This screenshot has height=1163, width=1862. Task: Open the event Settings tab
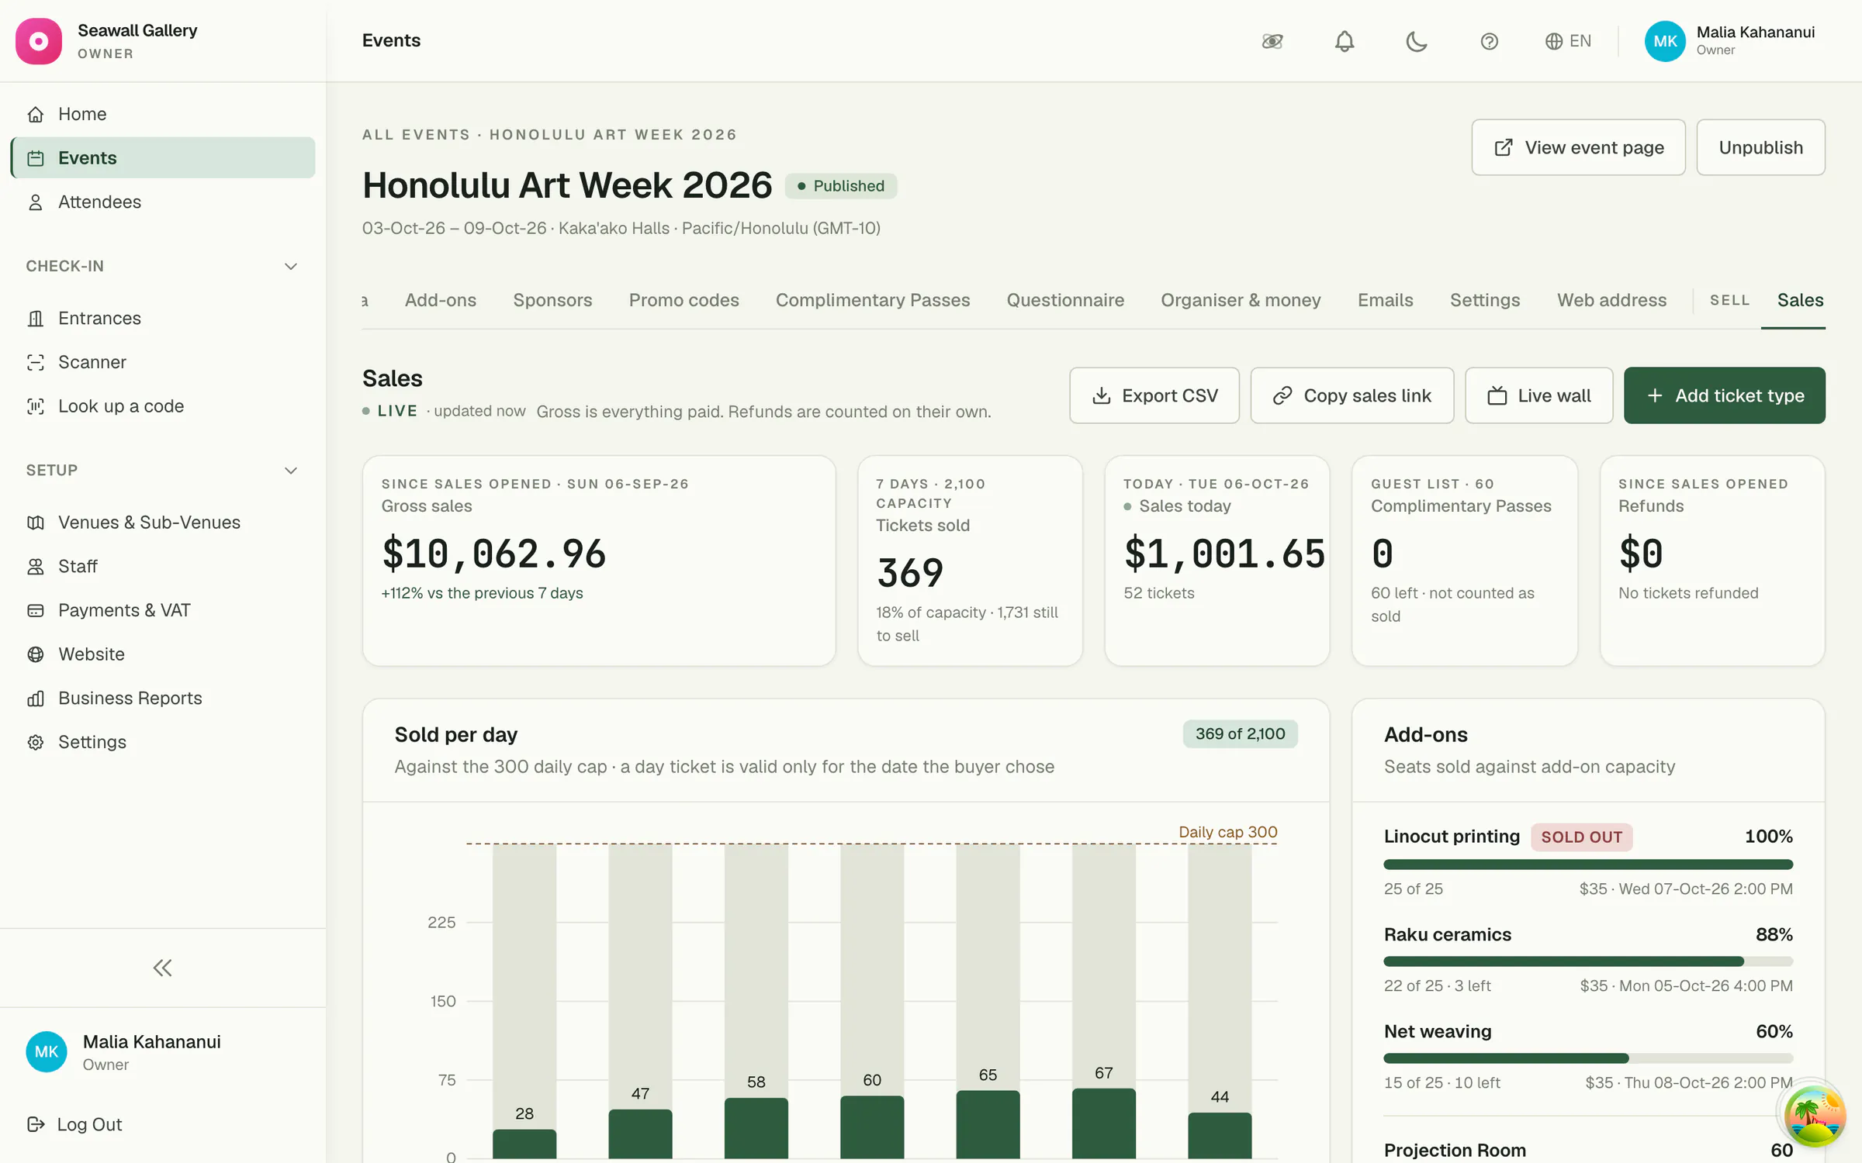(x=1485, y=300)
